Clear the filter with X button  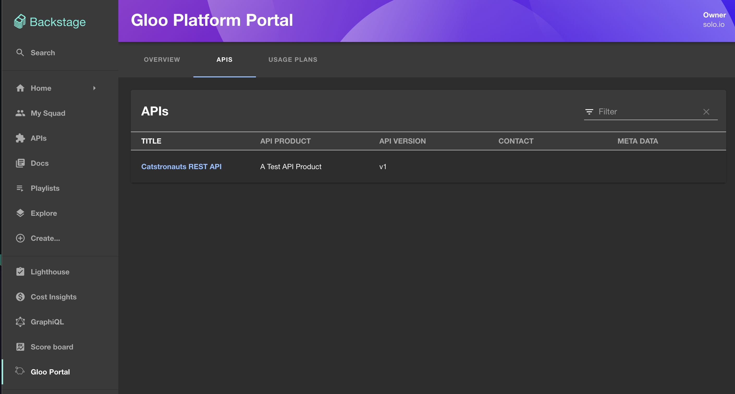(x=706, y=112)
